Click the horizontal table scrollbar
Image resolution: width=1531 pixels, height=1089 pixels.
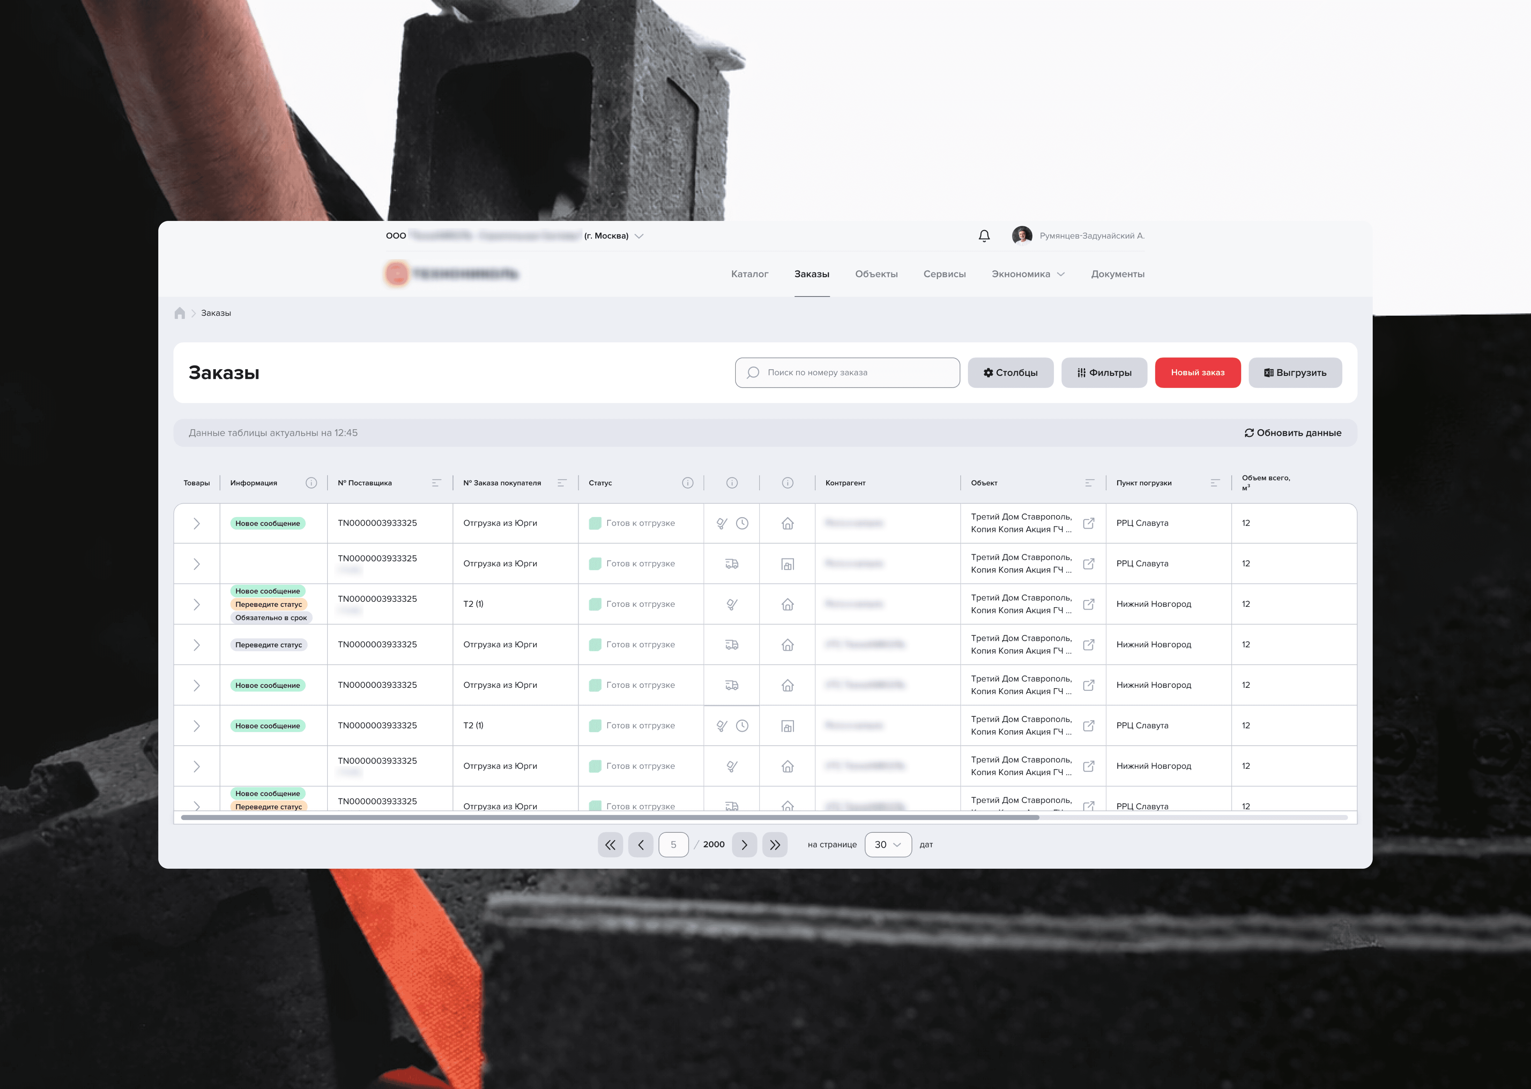tap(609, 817)
